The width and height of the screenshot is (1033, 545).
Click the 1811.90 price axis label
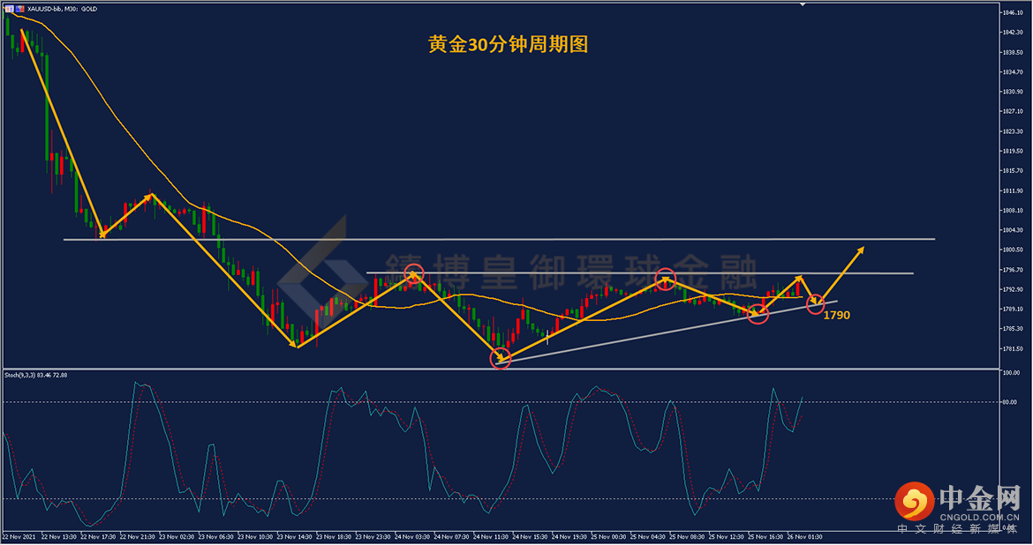(1013, 190)
